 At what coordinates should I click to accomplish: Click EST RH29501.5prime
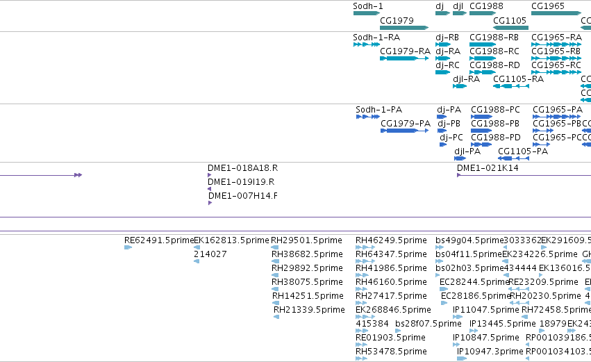(275, 247)
